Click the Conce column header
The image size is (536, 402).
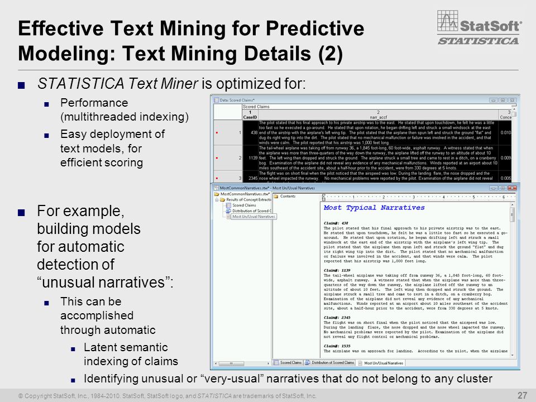[x=505, y=115]
